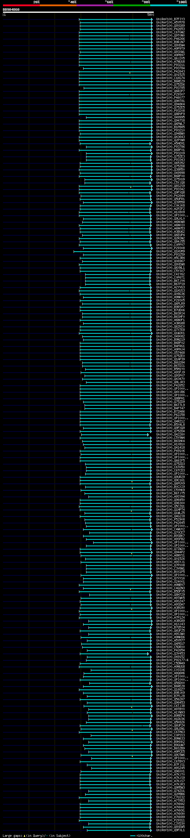Select the UniRef100_B1PB85 label
The width and height of the screenshot is (190, 838).
click(170, 127)
